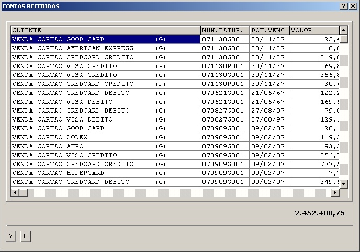Click the total 2.452.408,75
This screenshot has height=252, width=360.
[320, 213]
